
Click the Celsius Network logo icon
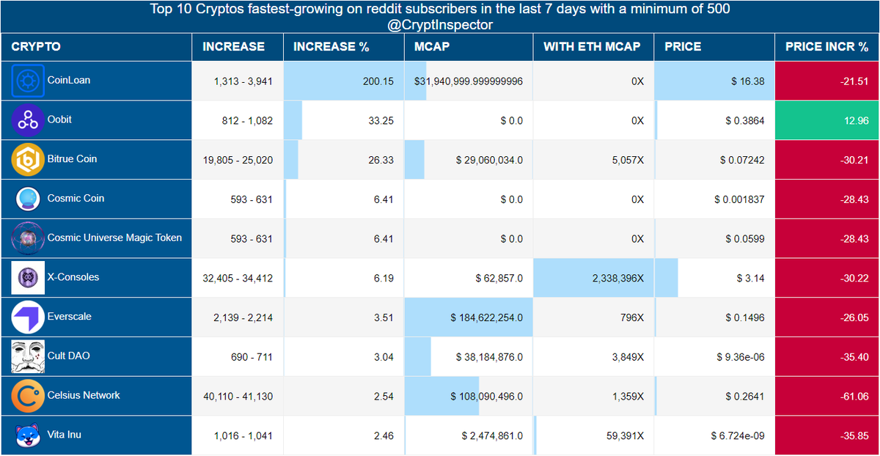point(28,396)
